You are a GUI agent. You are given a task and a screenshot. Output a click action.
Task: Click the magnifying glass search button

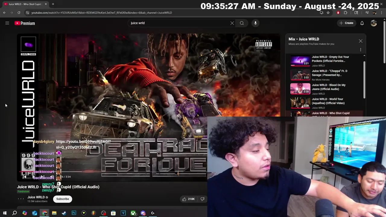click(x=242, y=23)
